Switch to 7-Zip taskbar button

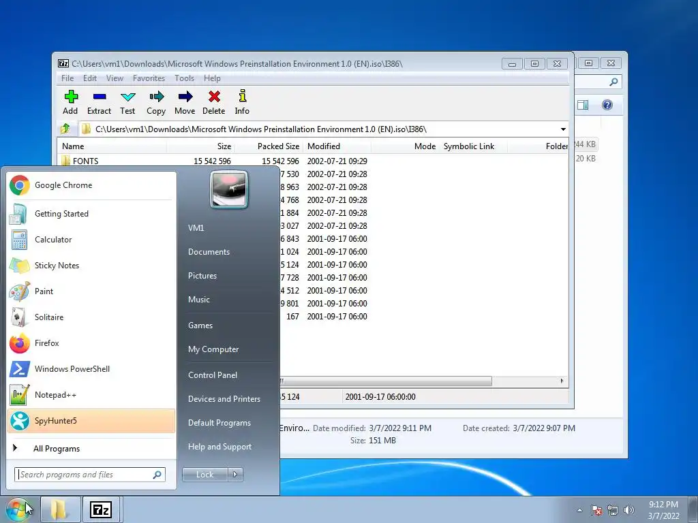101,509
